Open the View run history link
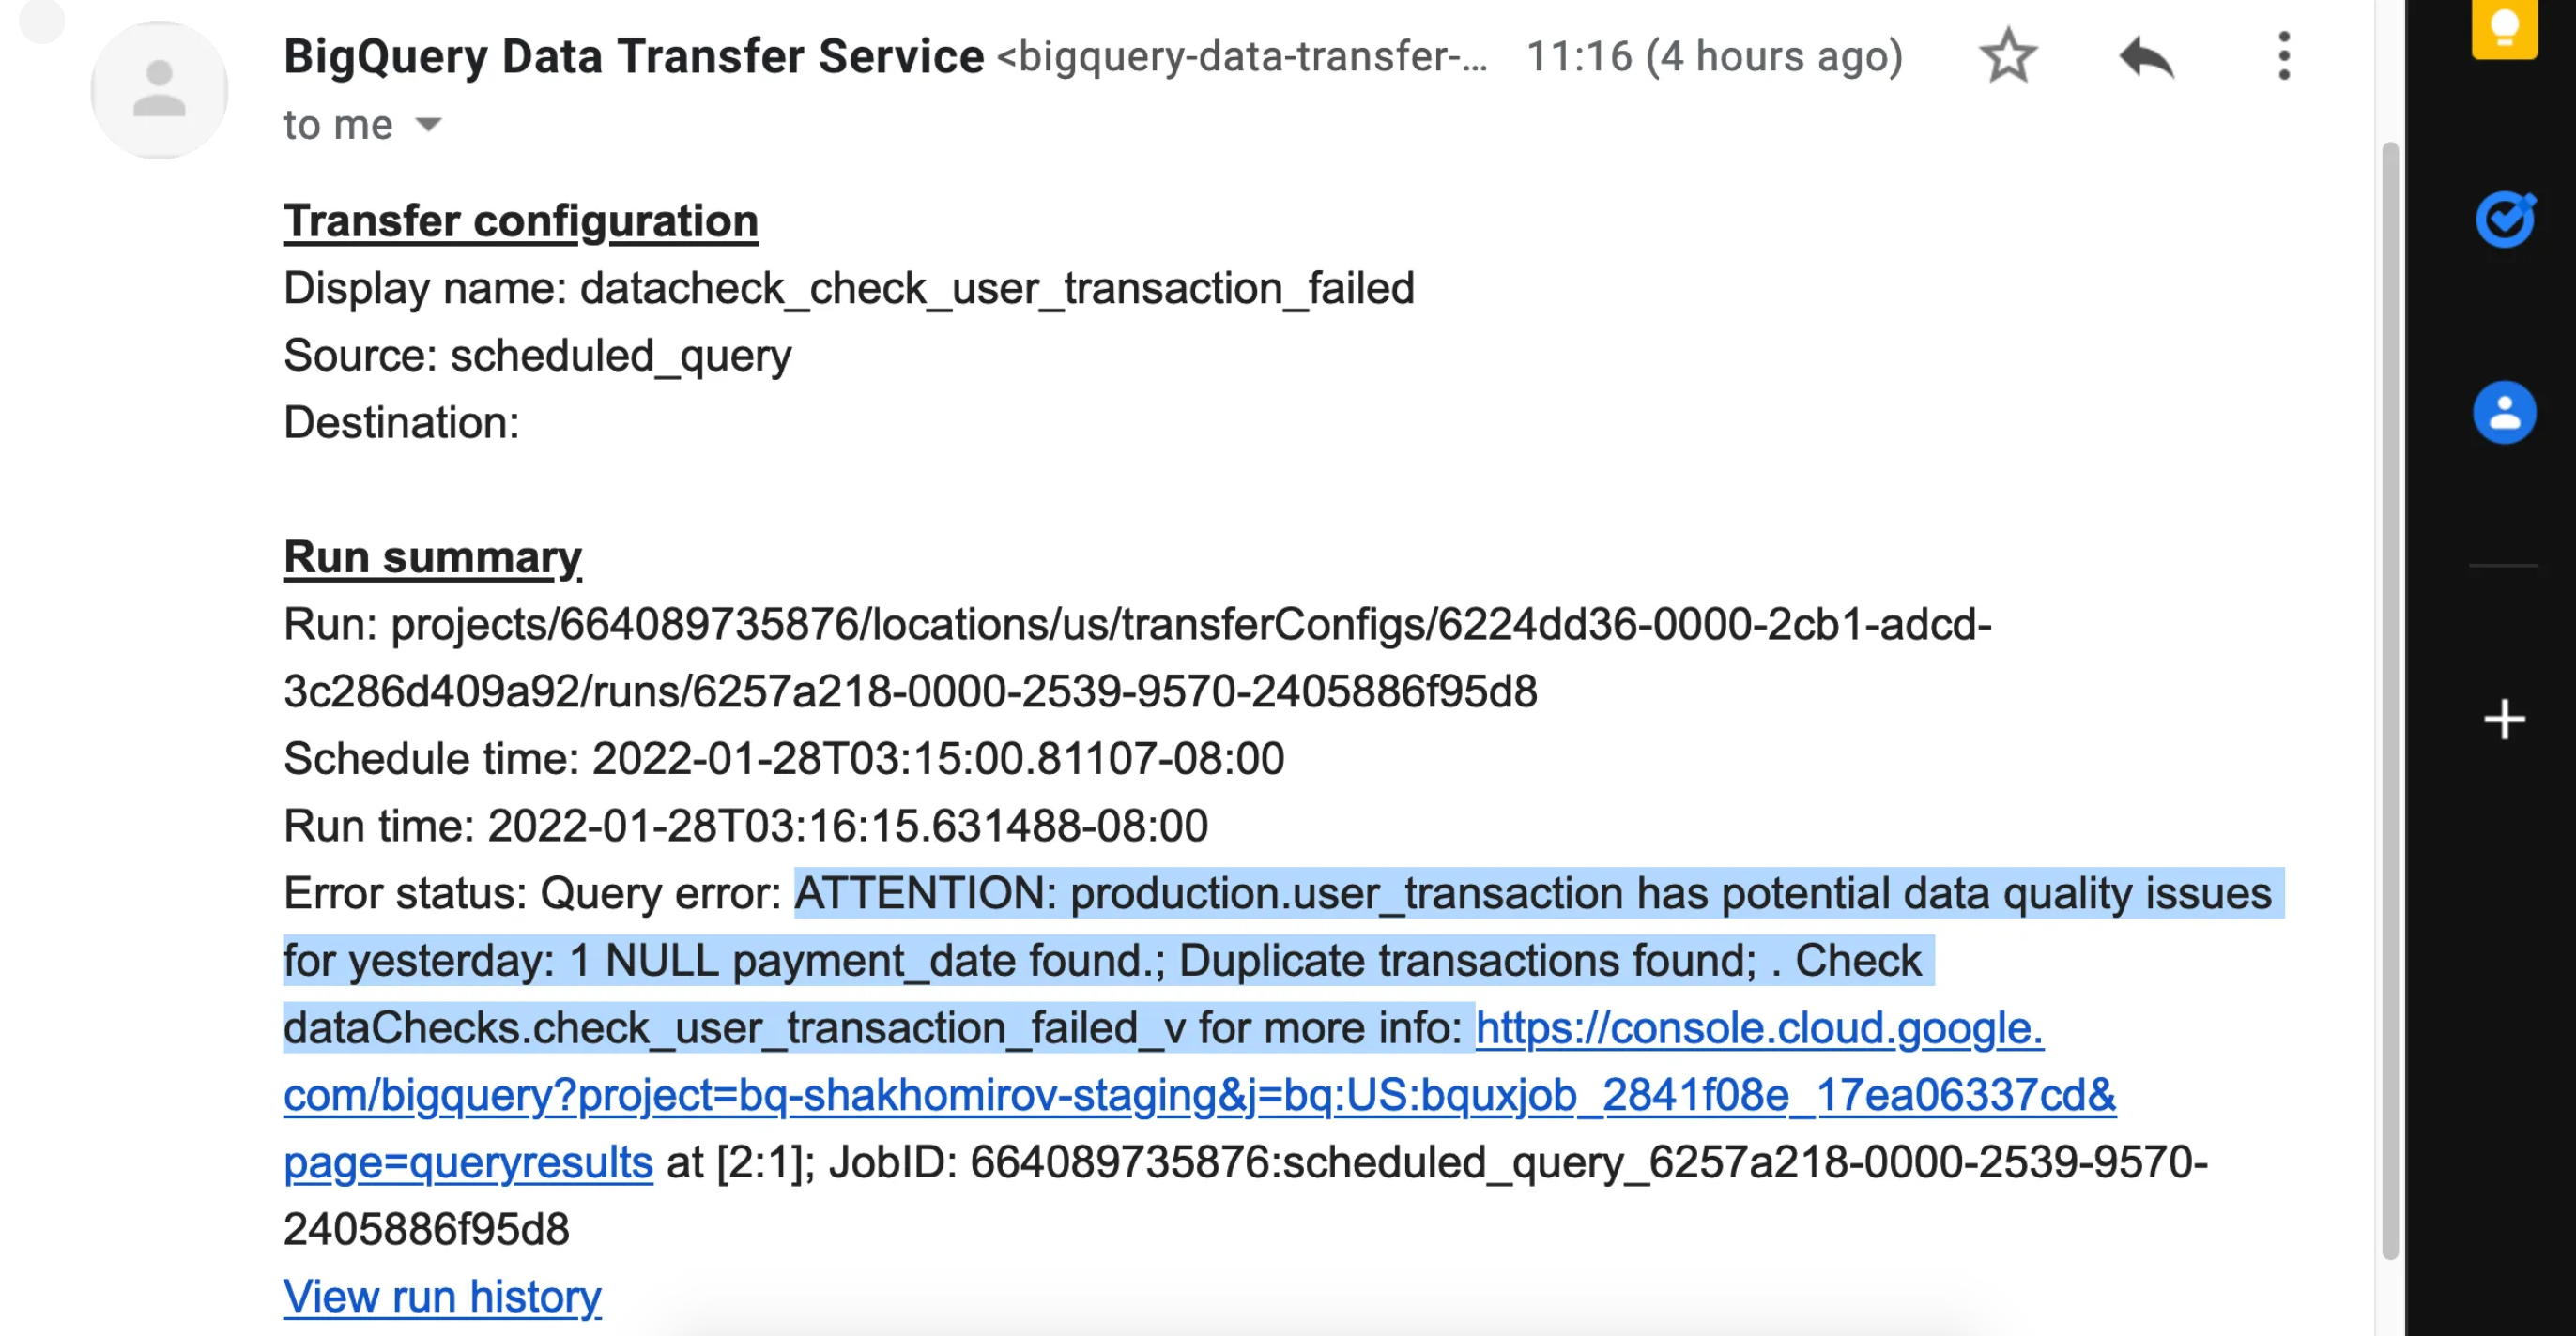The height and width of the screenshot is (1336, 2576). coord(442,1296)
